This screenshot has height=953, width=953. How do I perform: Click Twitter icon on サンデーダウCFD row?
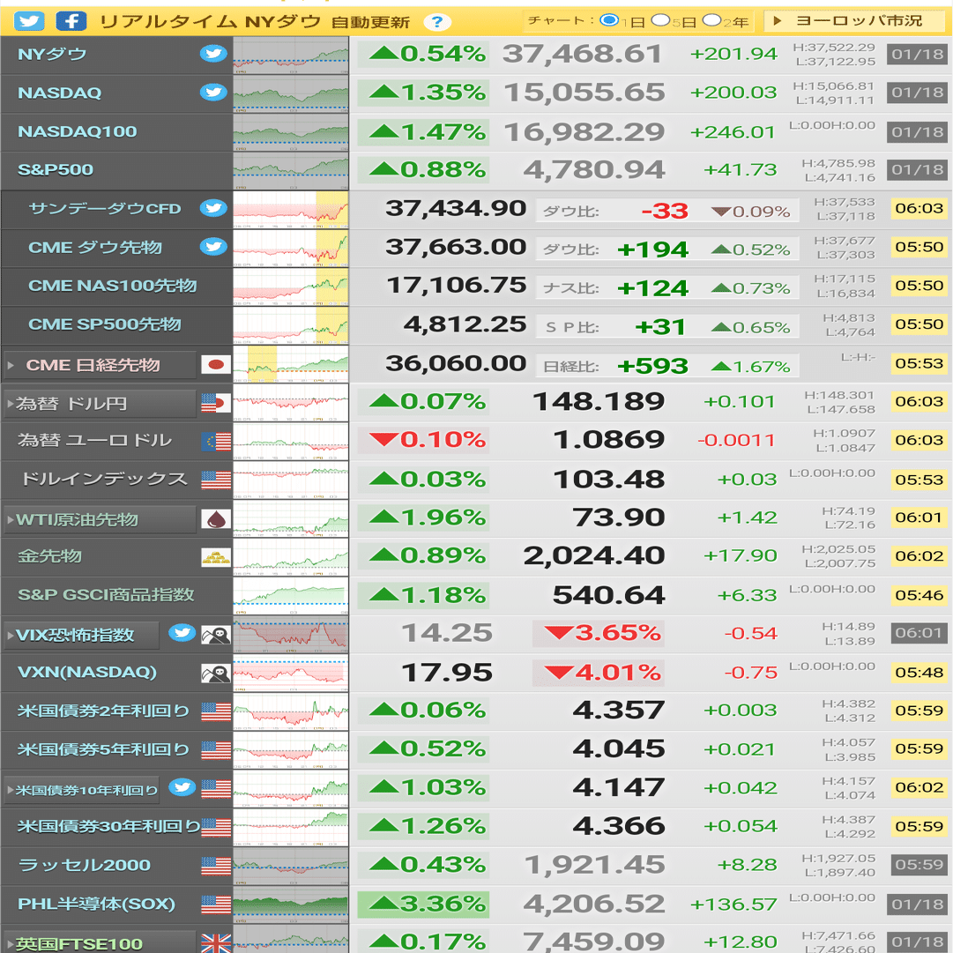coord(213,208)
